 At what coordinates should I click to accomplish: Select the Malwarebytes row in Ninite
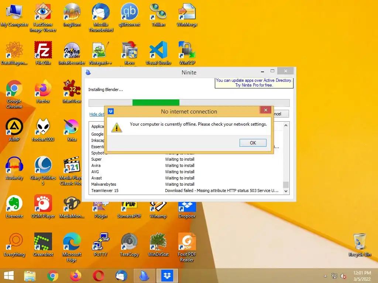pyautogui.click(x=186, y=184)
